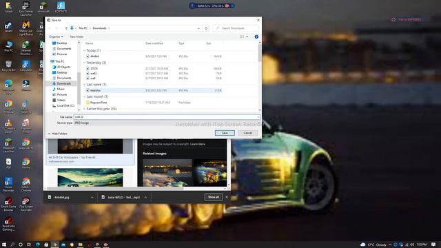Sort by the Type column header

181,43
